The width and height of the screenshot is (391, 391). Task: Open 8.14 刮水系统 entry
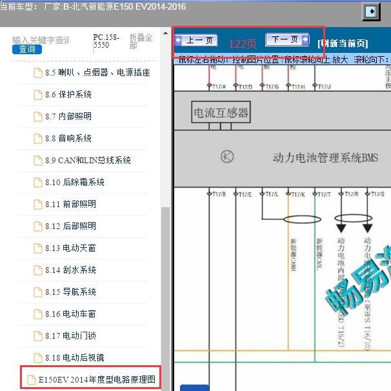(70, 270)
